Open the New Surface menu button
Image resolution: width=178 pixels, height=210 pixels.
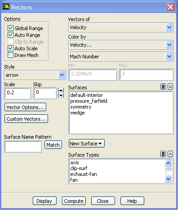tap(87, 144)
